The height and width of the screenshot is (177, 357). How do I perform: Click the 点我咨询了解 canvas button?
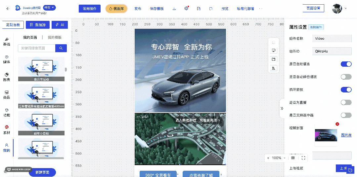click(x=201, y=174)
